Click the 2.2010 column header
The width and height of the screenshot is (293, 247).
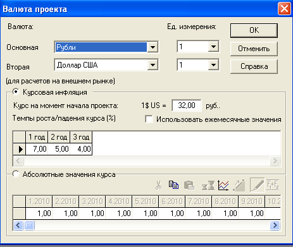(x=66, y=202)
